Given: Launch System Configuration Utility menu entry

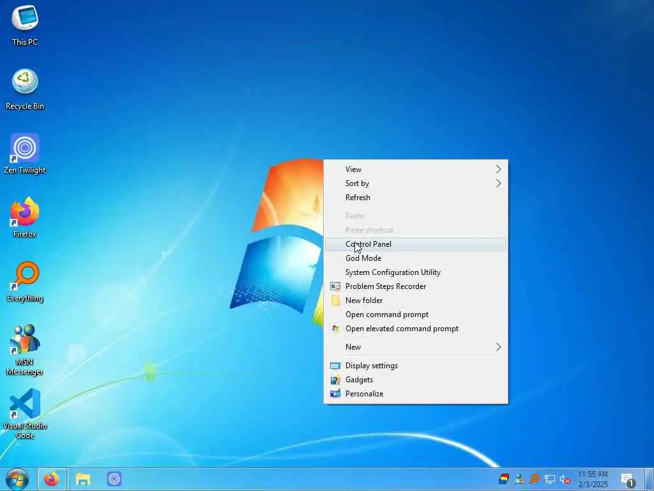Looking at the screenshot, I should click(x=416, y=272).
